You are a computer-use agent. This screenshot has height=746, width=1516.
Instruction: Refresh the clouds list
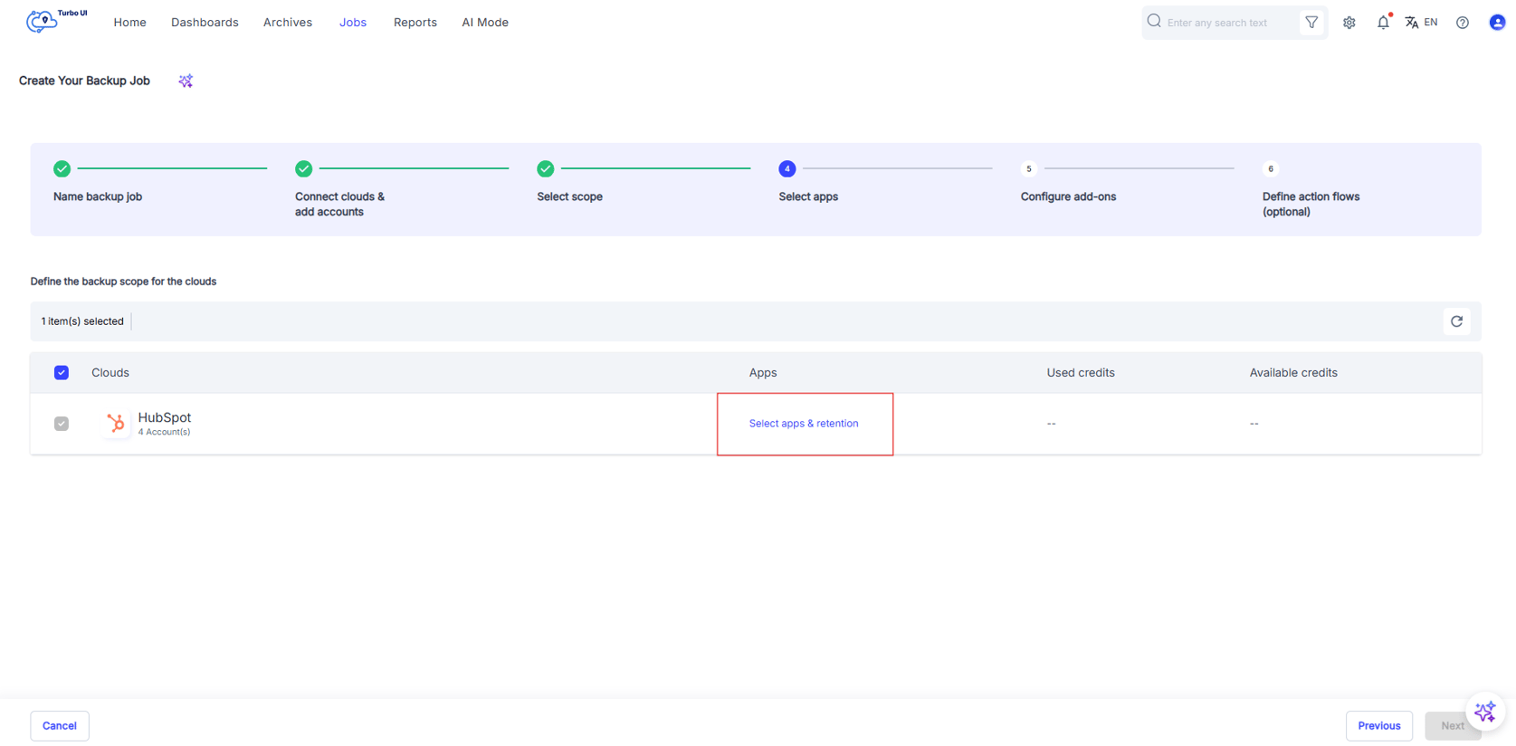[1456, 321]
